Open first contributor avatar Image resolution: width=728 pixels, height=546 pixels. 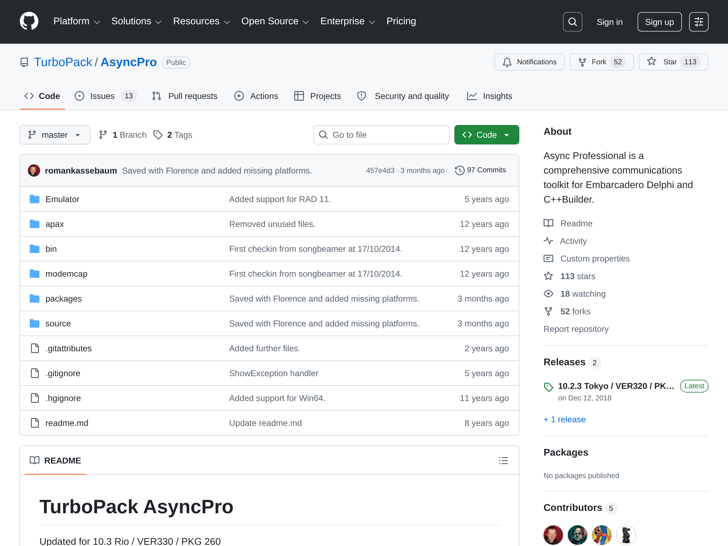click(x=553, y=535)
